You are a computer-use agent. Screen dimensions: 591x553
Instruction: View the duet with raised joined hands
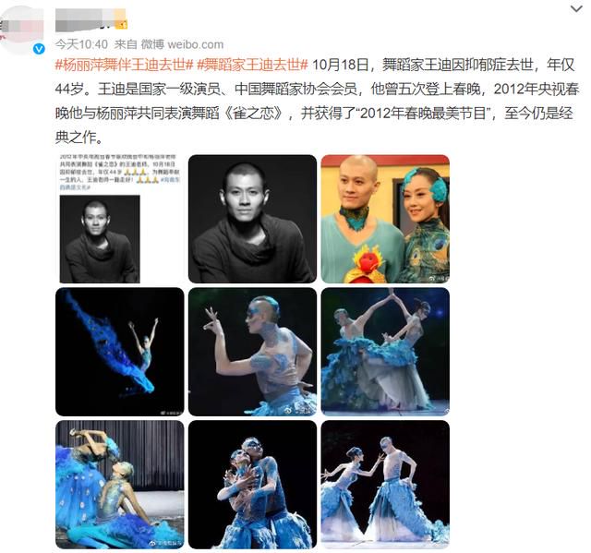point(385,352)
